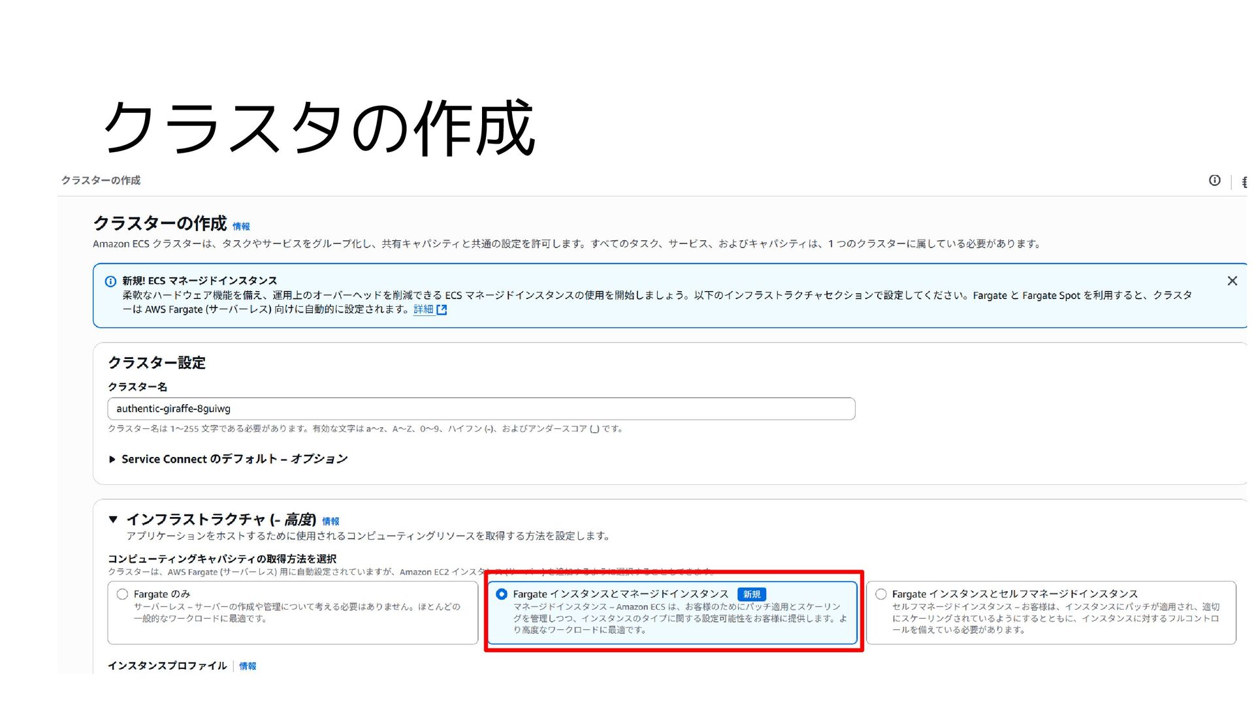
Task: Click the クラスター設定 section heading
Action: 157,363
